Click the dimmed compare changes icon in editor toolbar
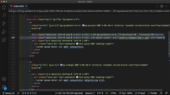 click(x=157, y=6)
